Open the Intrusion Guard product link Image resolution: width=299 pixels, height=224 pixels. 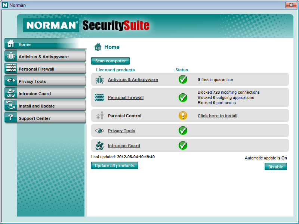pyautogui.click(x=124, y=146)
